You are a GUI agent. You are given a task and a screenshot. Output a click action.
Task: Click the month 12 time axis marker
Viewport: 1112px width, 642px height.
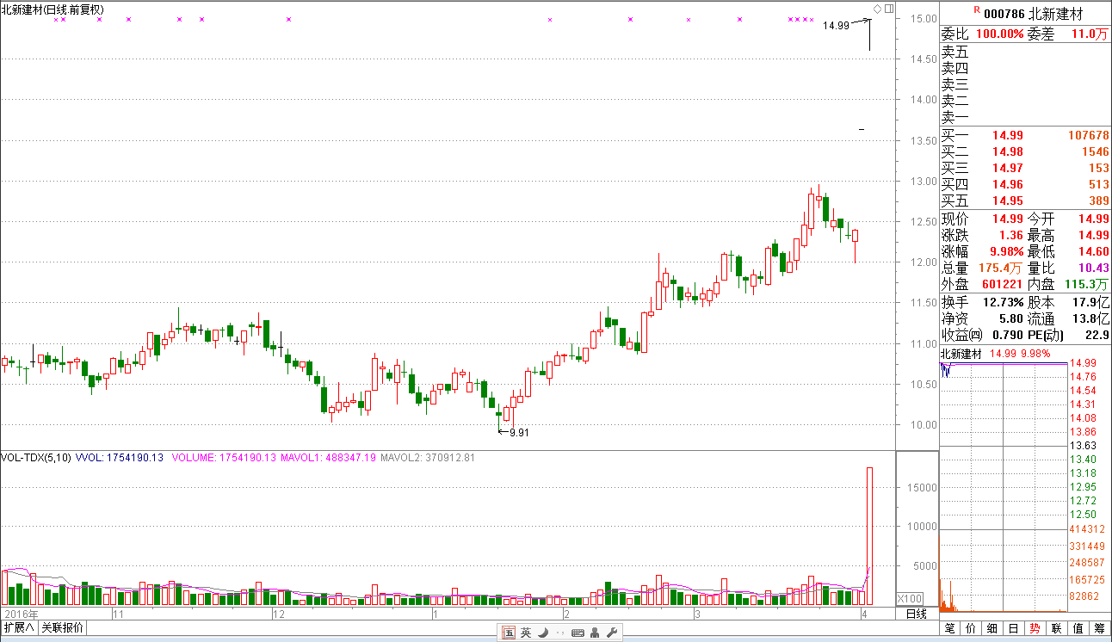[278, 614]
